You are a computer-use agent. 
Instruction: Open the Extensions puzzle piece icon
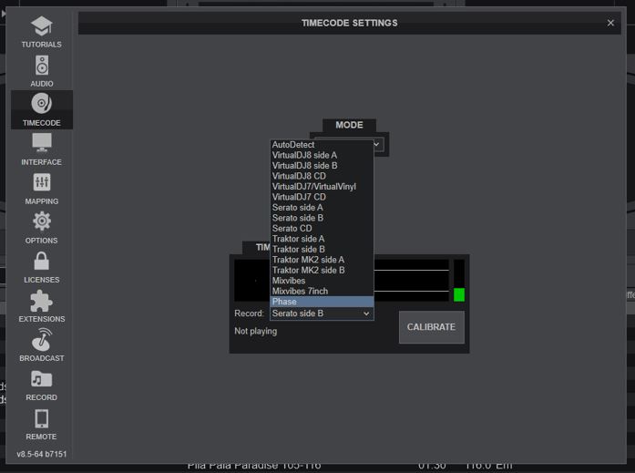(x=41, y=301)
